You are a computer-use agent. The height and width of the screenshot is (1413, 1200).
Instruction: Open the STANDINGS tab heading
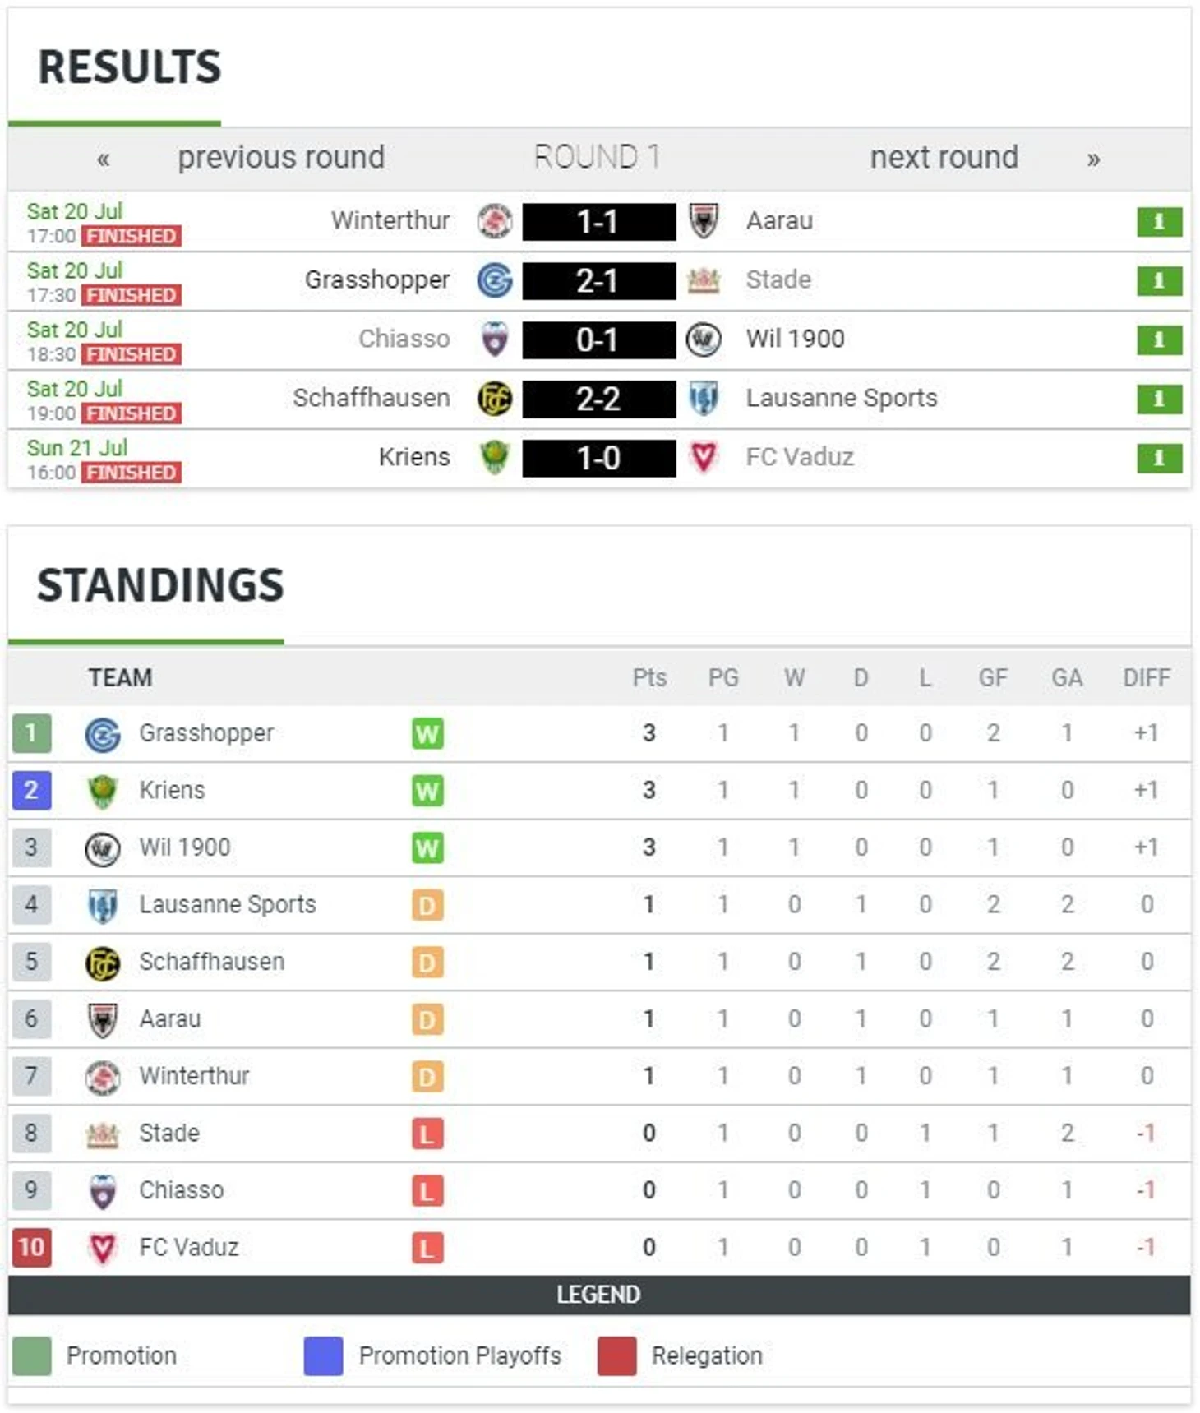tap(160, 585)
